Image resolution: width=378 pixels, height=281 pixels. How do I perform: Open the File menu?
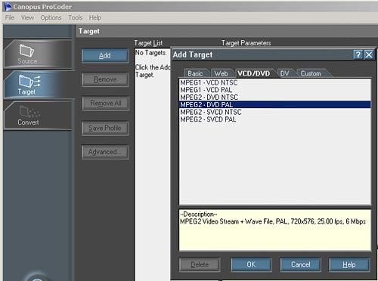click(10, 17)
